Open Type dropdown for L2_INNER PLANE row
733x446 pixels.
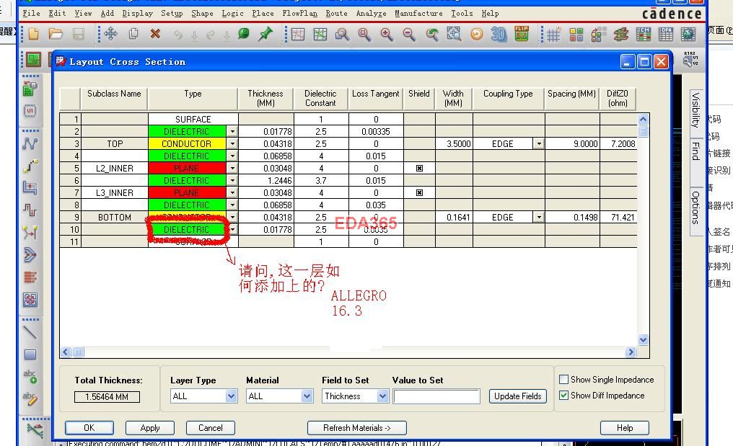click(232, 168)
